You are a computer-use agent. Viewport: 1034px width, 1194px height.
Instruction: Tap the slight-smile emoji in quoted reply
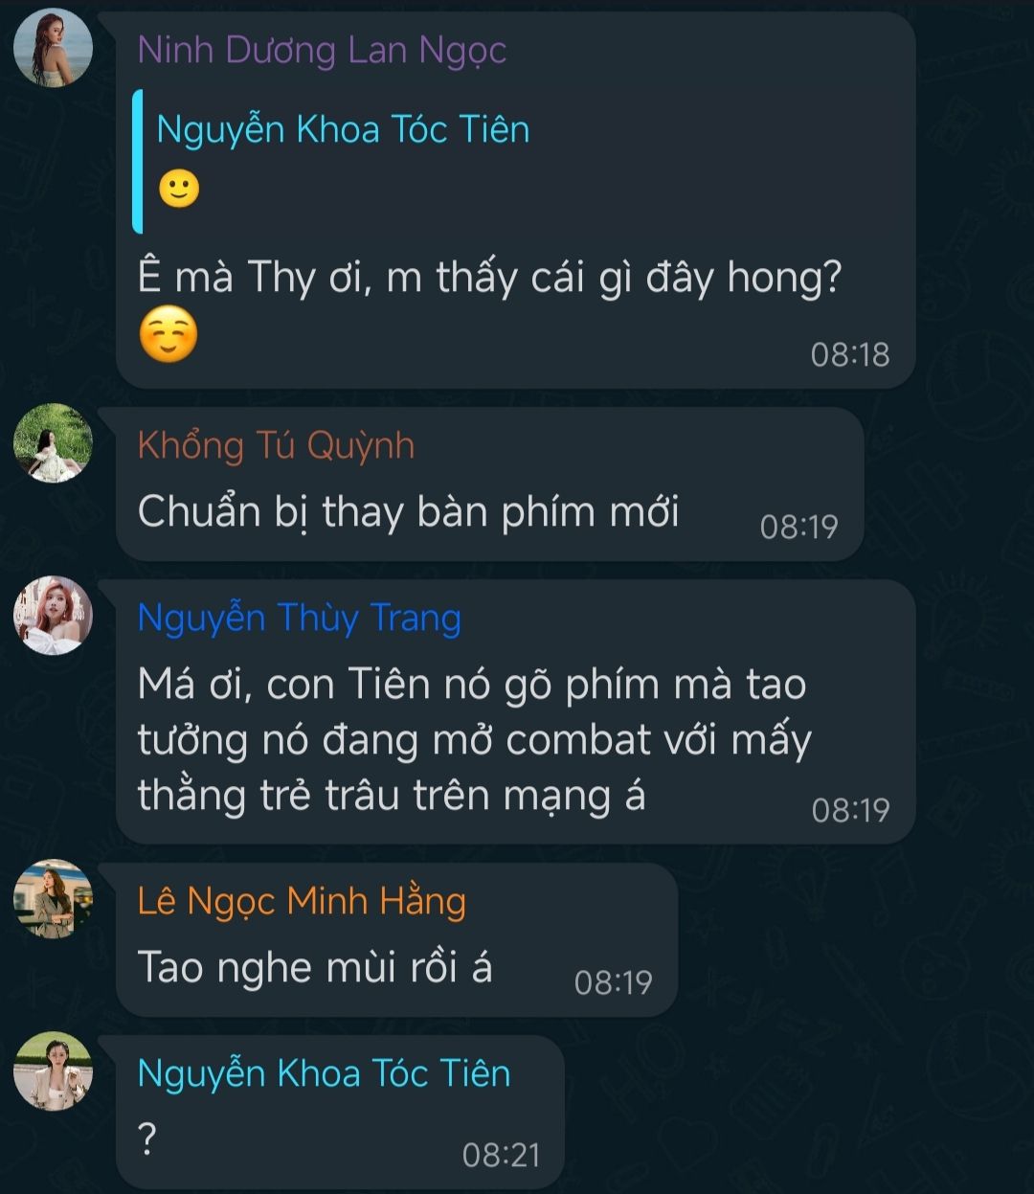pos(178,189)
